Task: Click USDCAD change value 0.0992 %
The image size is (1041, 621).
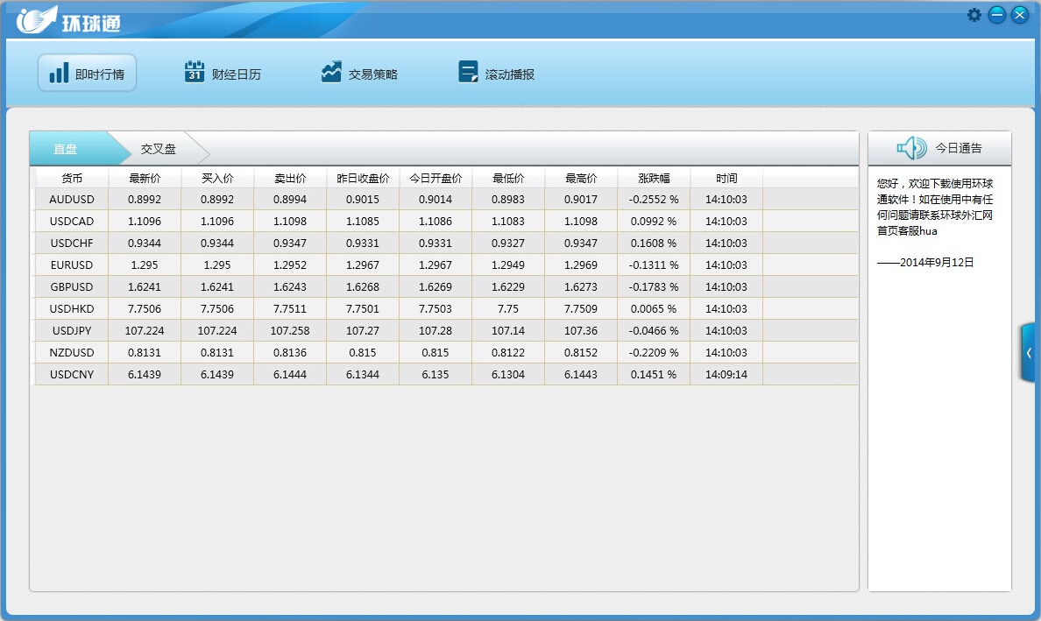Action: click(654, 221)
